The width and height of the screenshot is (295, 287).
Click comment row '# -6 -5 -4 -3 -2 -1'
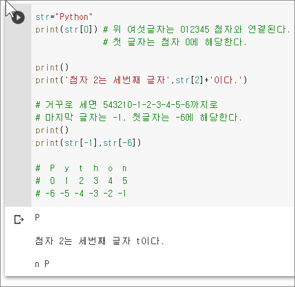(x=81, y=194)
